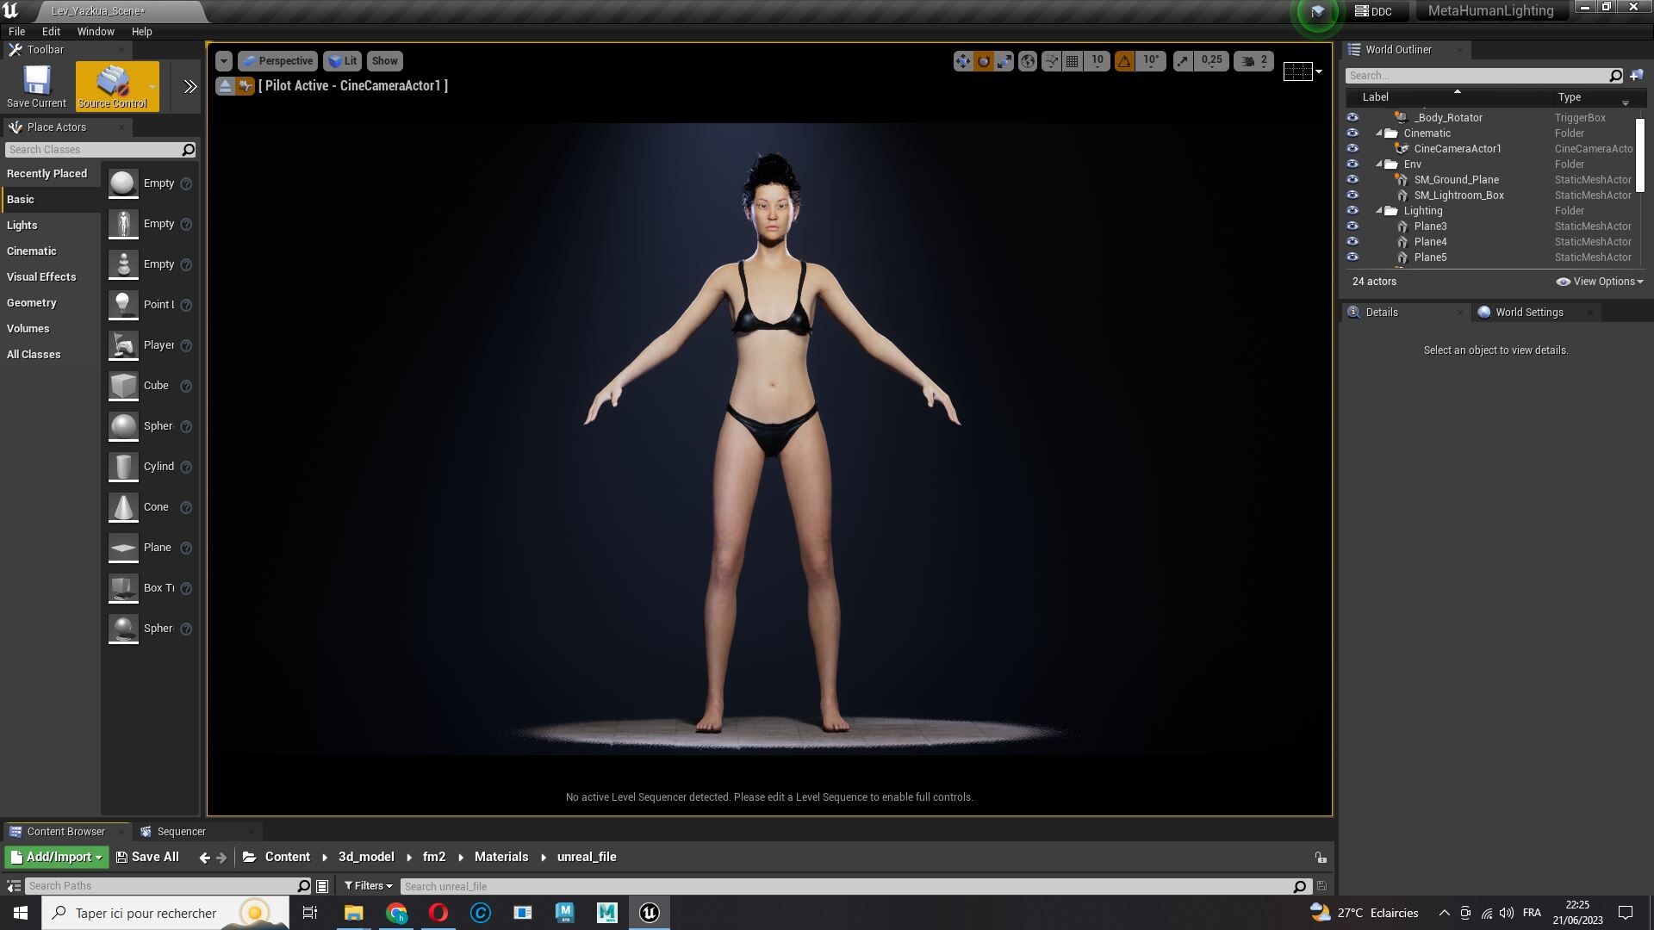The width and height of the screenshot is (1654, 930).
Task: Click the World Outliner vertical scrollbar
Action: pyautogui.click(x=1639, y=155)
